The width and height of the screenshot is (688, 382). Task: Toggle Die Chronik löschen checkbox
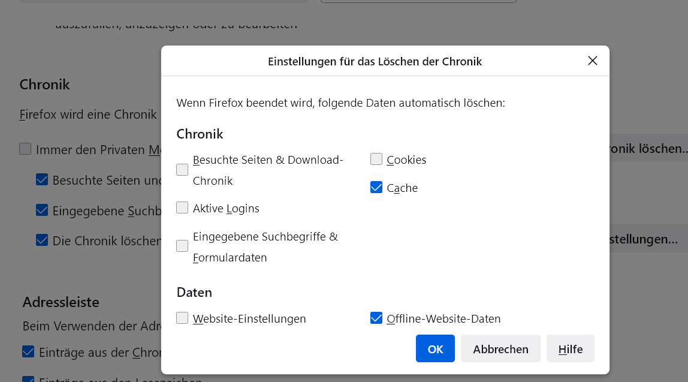point(42,240)
